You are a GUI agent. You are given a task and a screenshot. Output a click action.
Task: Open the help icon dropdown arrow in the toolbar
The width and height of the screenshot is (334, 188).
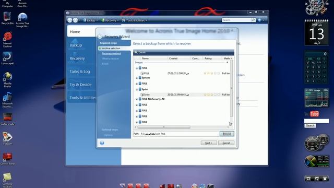click(264, 20)
